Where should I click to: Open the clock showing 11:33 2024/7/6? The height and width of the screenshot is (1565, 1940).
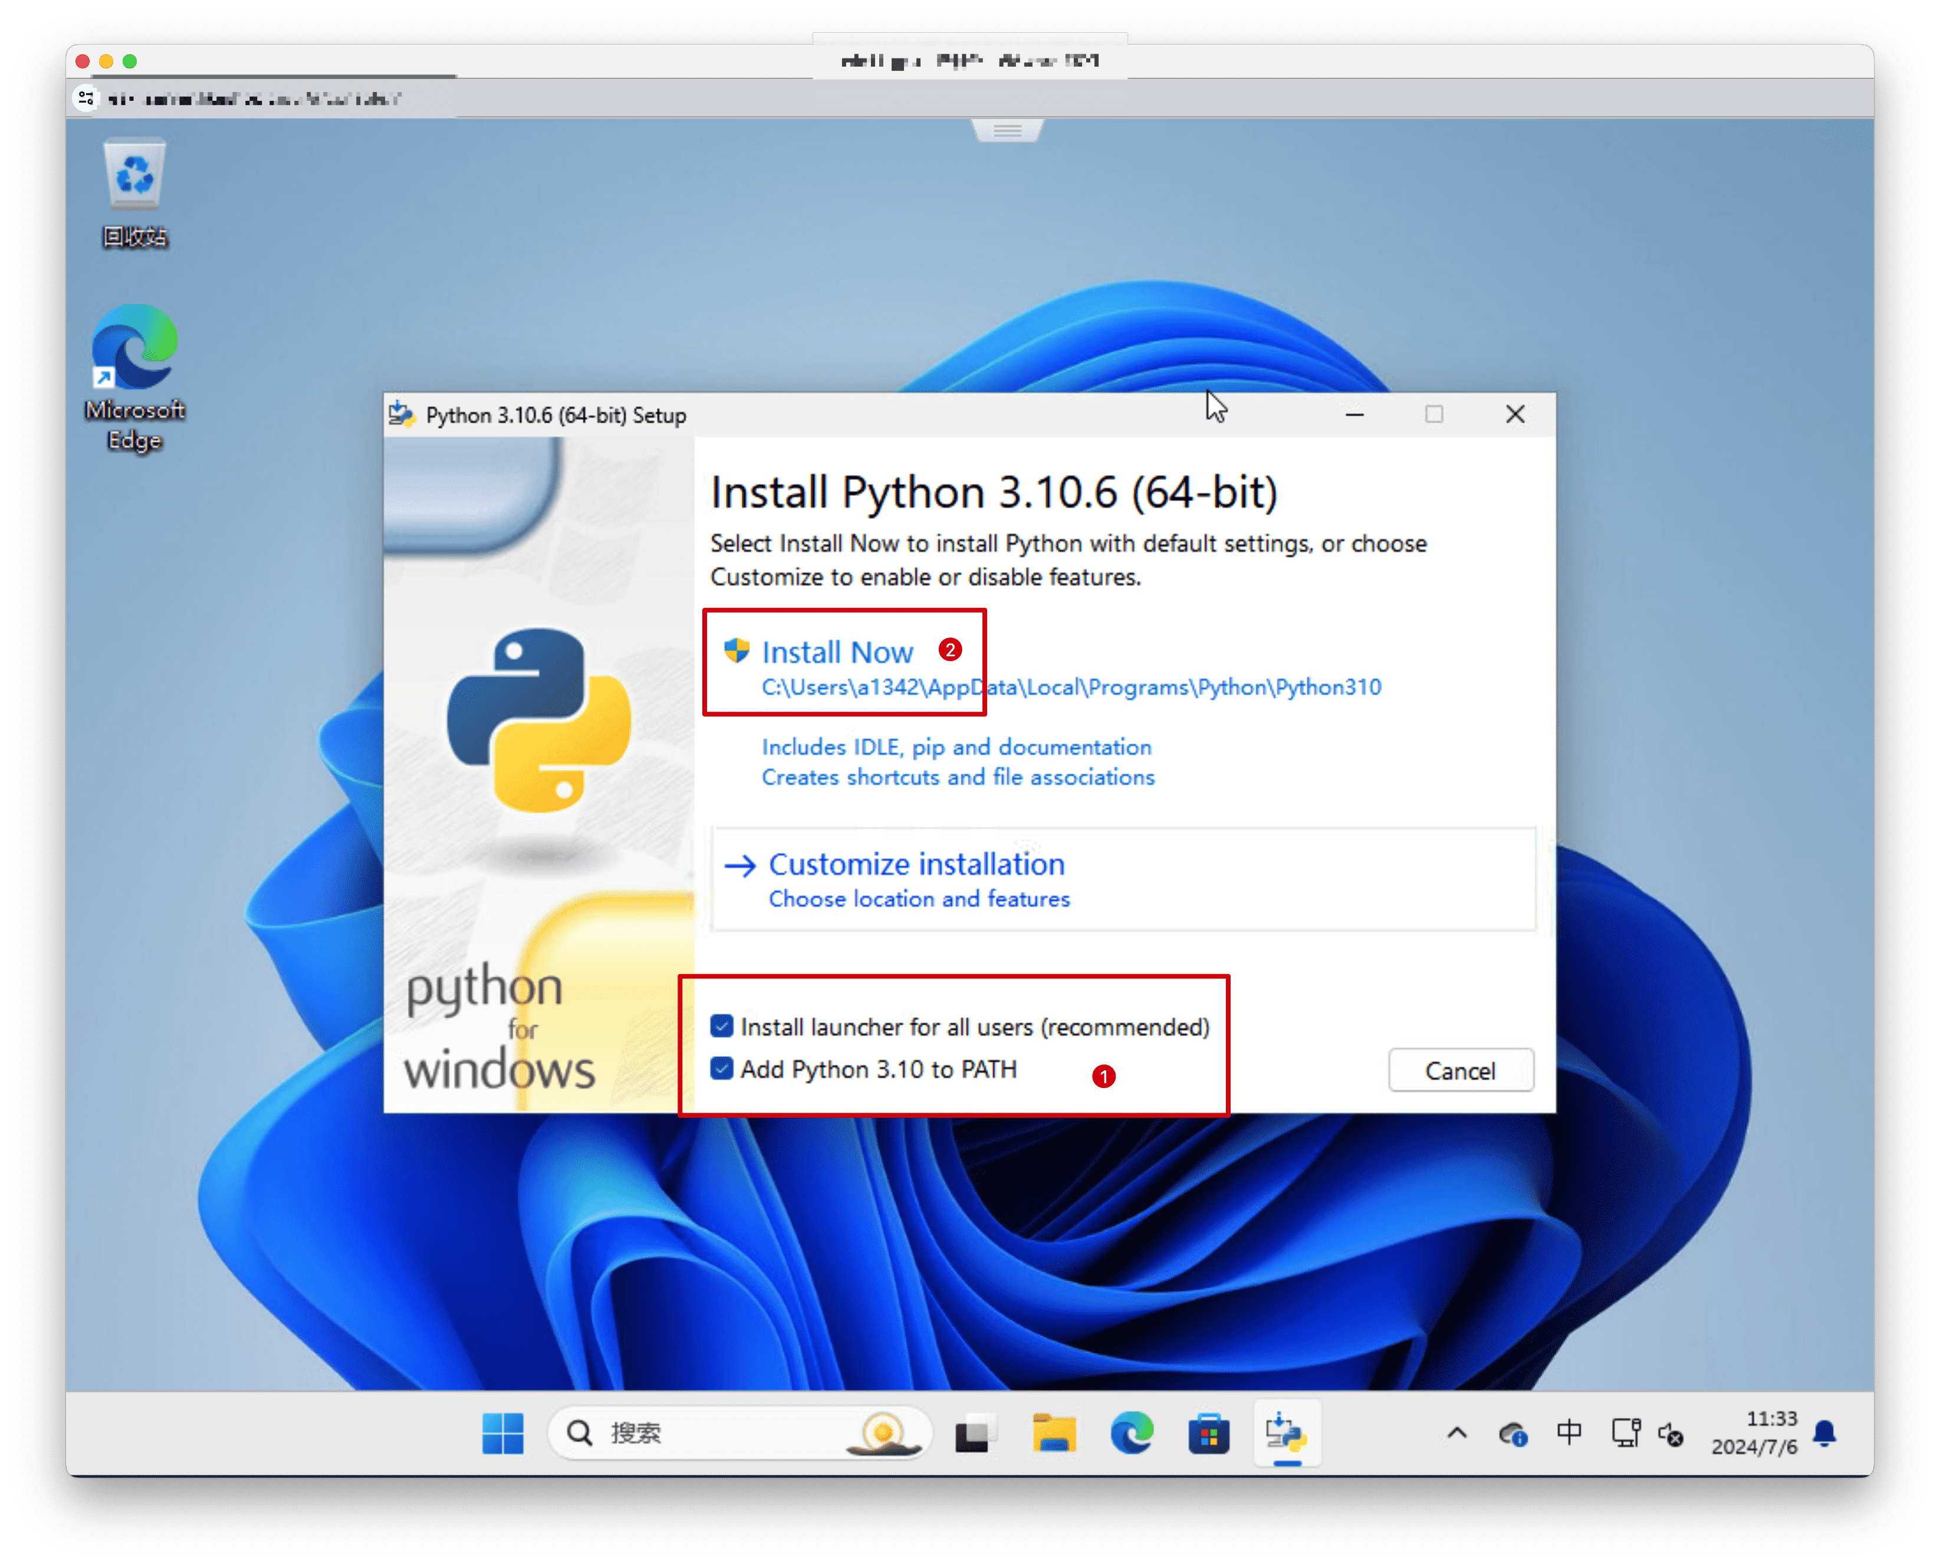[1754, 1432]
